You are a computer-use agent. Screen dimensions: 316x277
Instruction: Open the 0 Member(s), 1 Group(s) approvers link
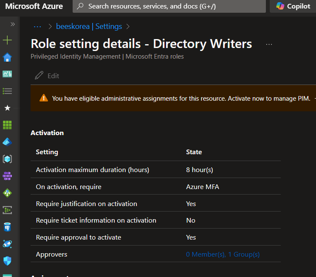[x=223, y=254]
